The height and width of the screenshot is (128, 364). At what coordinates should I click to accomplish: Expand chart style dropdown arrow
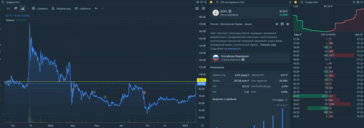(x=28, y=9)
